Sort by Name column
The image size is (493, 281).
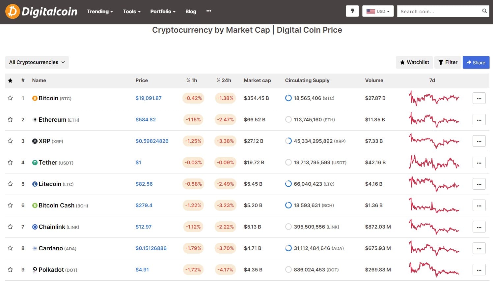pyautogui.click(x=39, y=80)
